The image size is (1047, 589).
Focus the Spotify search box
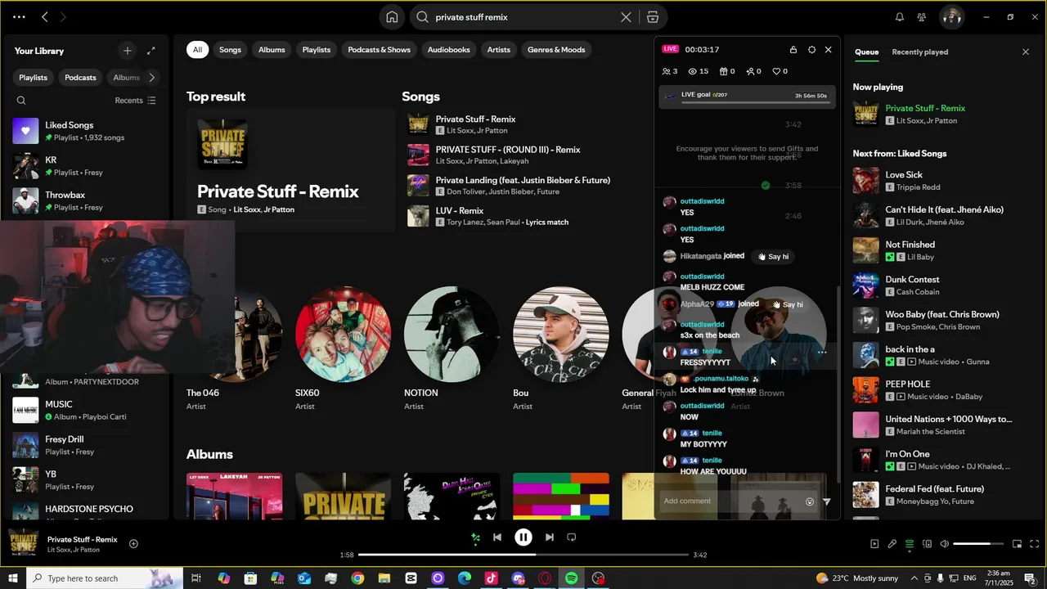click(523, 17)
